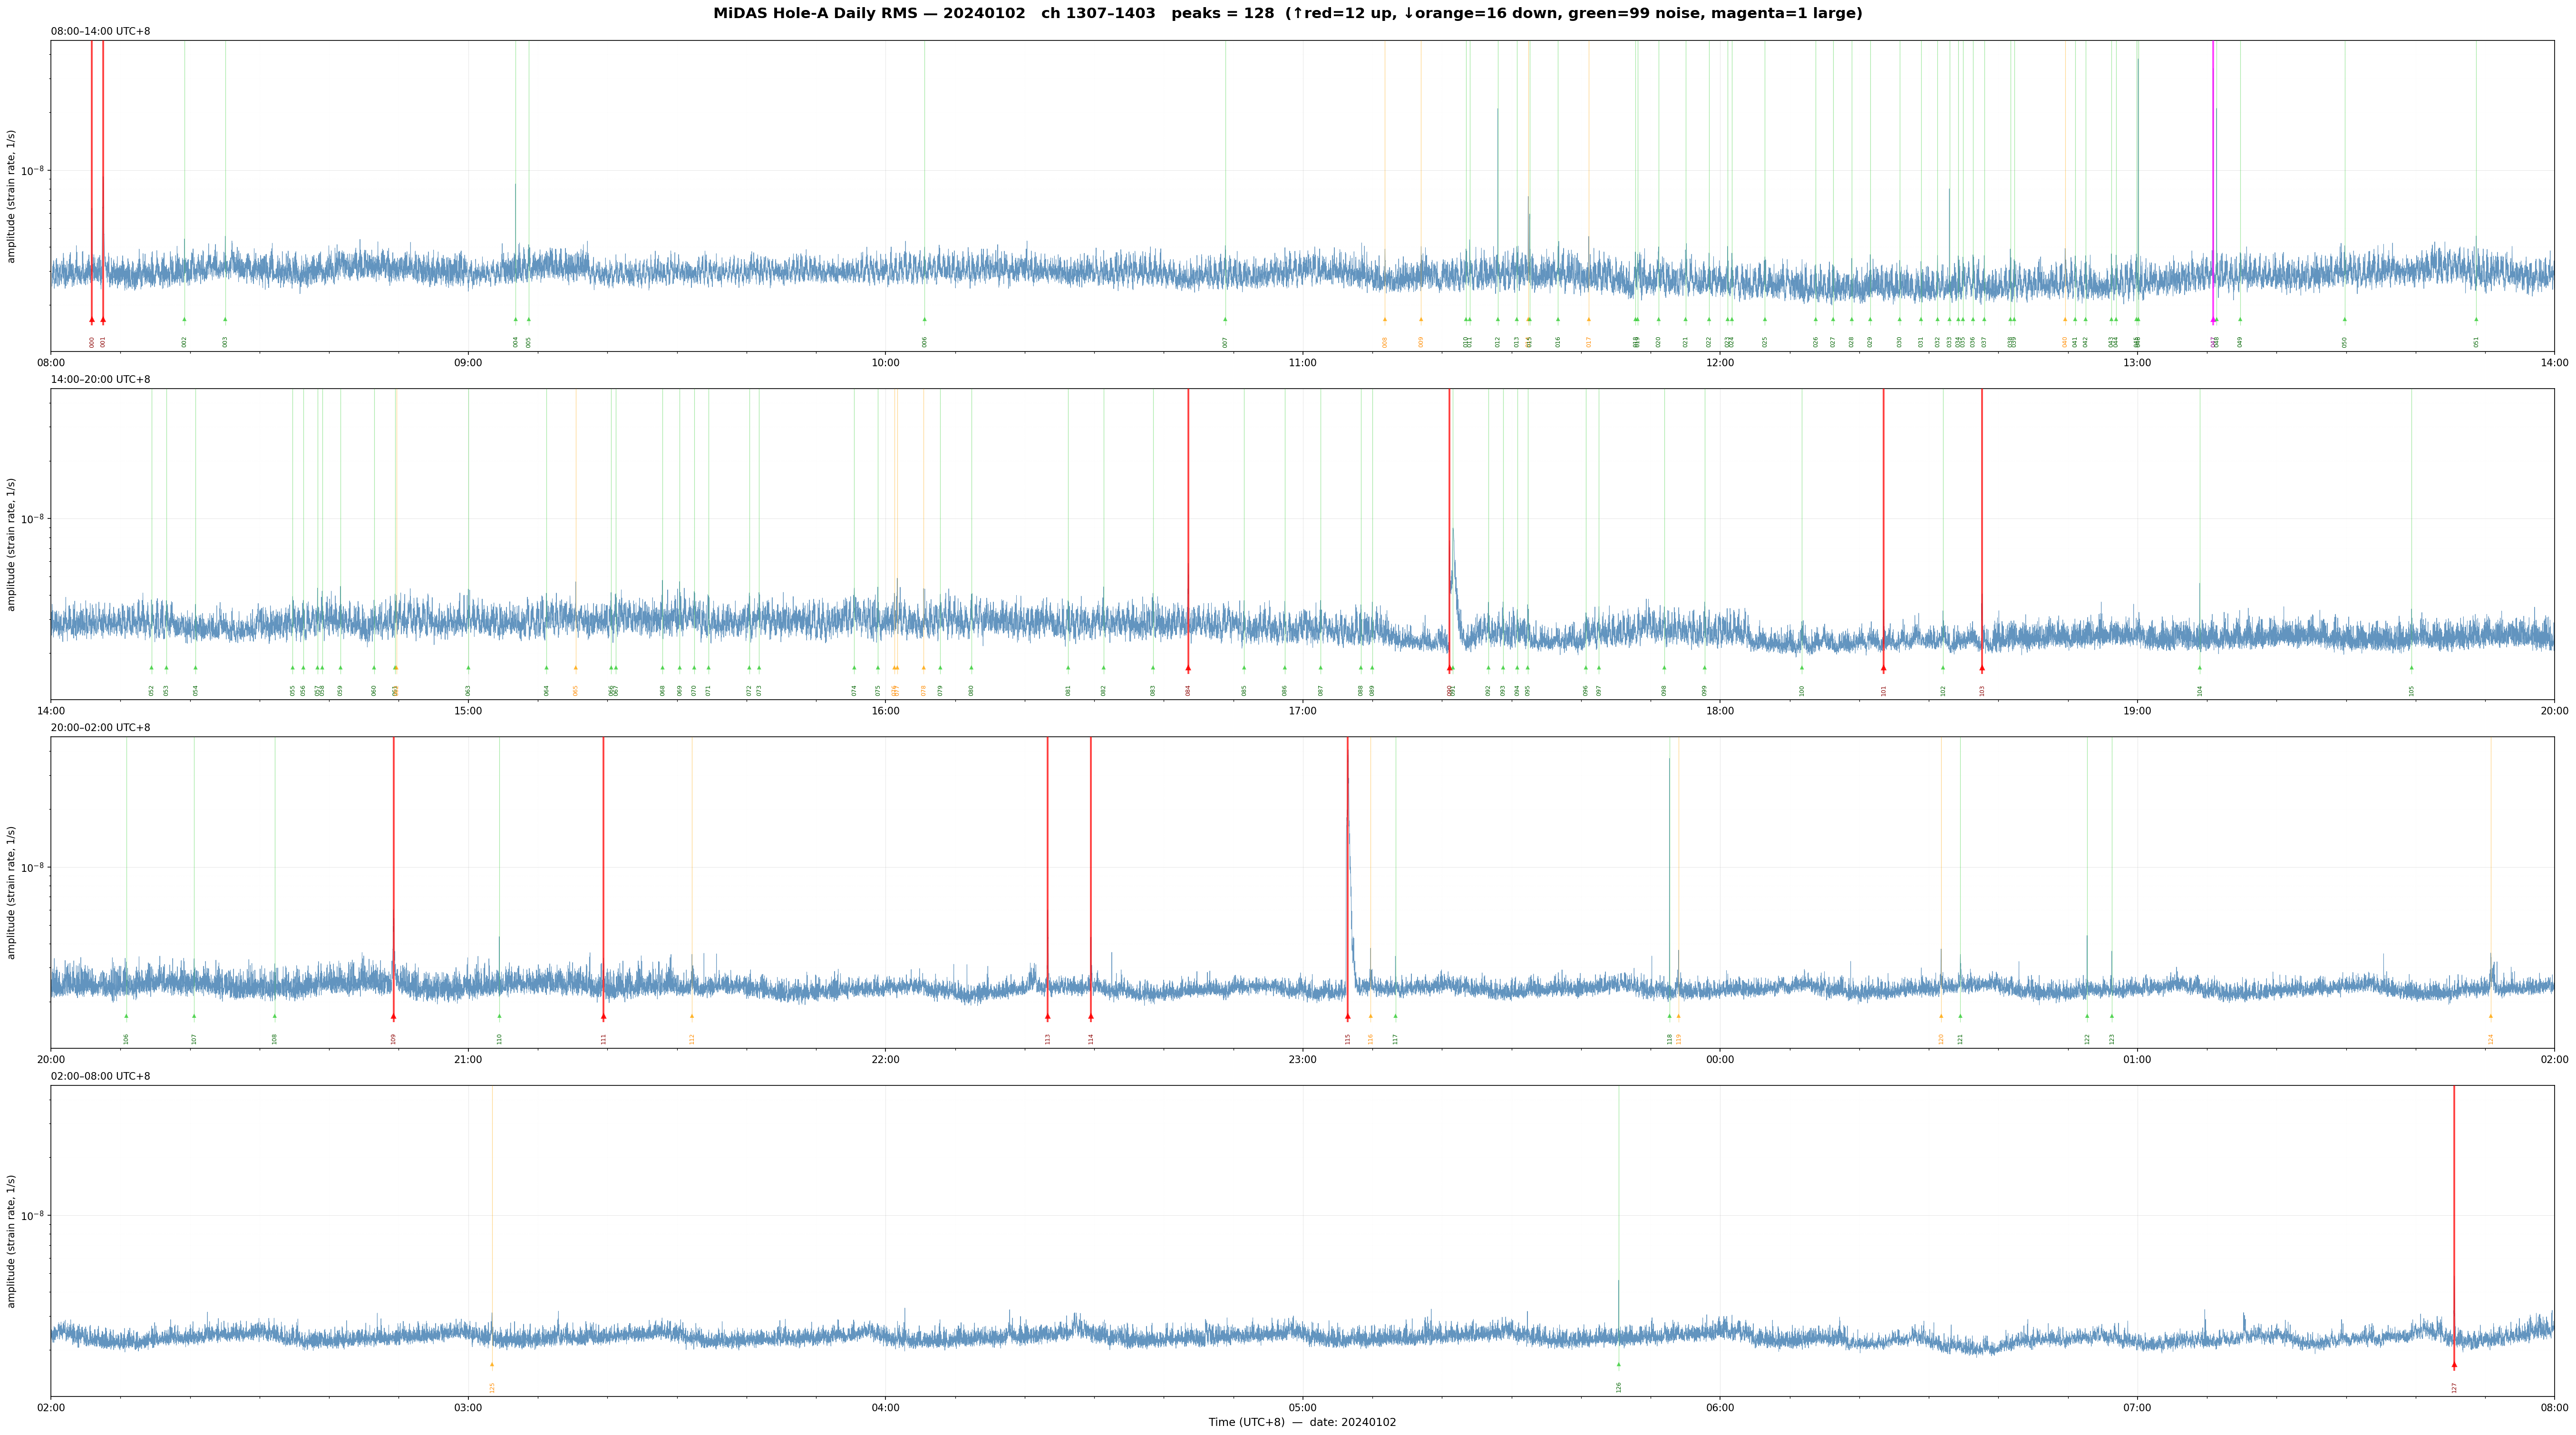Click the 18:00 time tick label
Screen dimensions: 2576x1435
1720,711
